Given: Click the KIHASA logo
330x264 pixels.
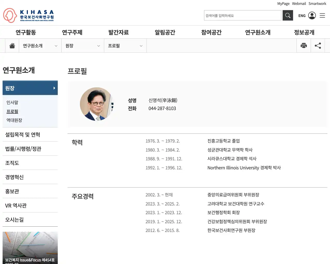Looking at the screenshot, I should [x=29, y=15].
